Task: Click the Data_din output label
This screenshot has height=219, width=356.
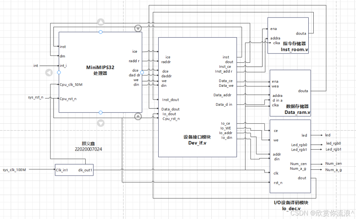Action: click(x=224, y=105)
